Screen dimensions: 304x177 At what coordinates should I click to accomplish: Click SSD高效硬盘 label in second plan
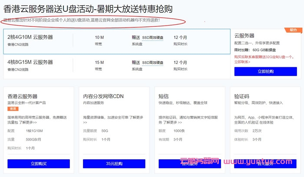tap(152, 62)
